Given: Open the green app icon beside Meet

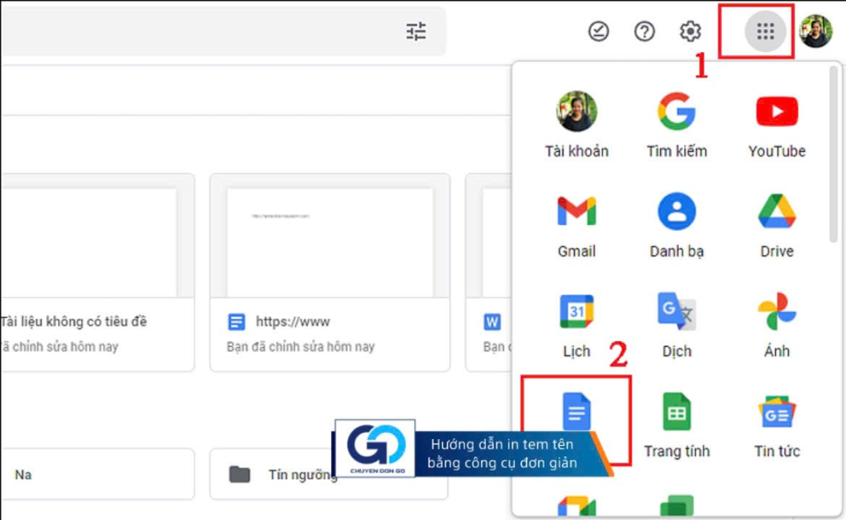Looking at the screenshot, I should tap(677, 507).
